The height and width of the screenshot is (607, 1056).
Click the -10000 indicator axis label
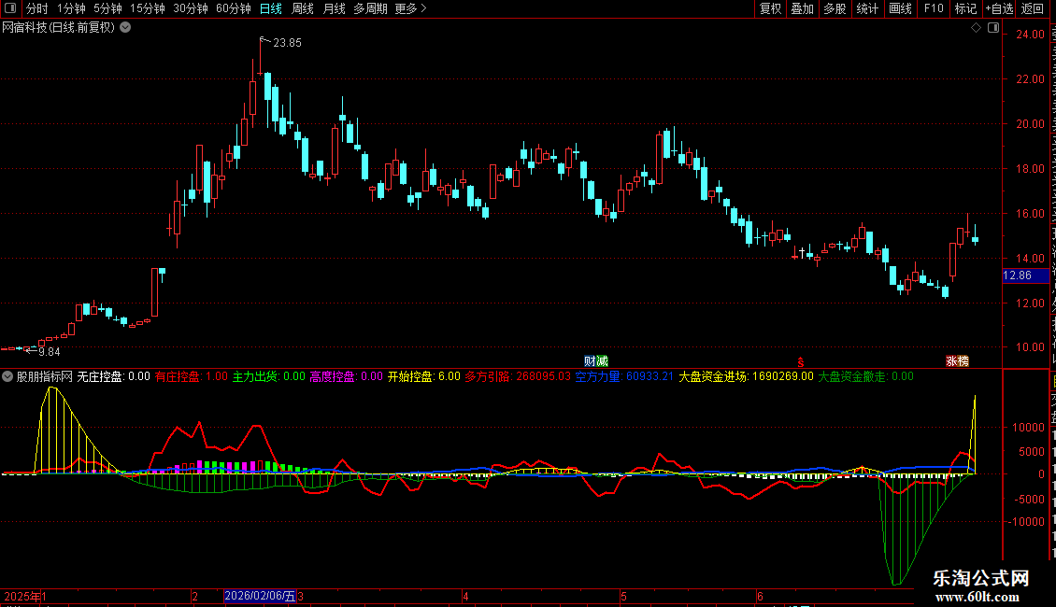pyautogui.click(x=1026, y=521)
